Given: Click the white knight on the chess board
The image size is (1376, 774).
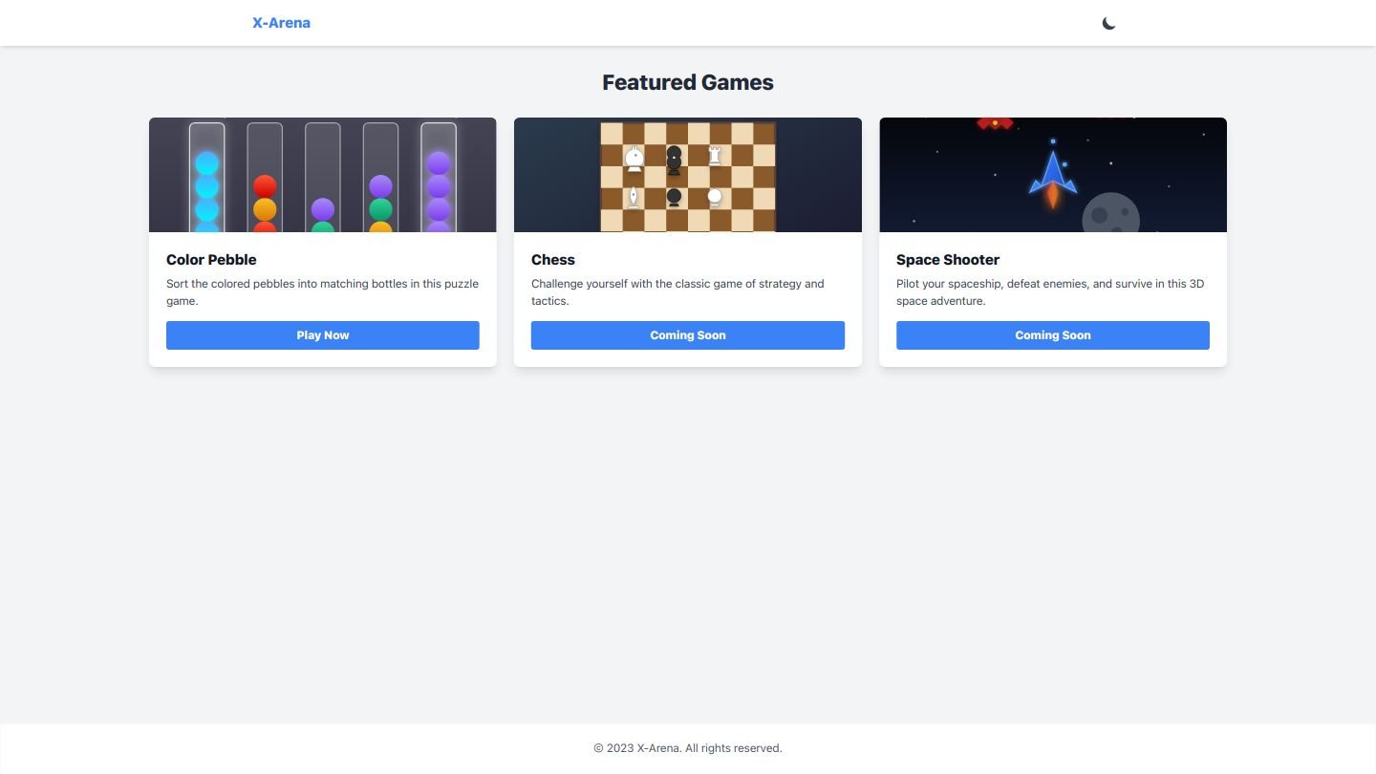Looking at the screenshot, I should coord(634,158).
